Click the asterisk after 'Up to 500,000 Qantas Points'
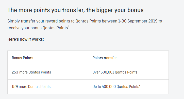 click(140, 85)
